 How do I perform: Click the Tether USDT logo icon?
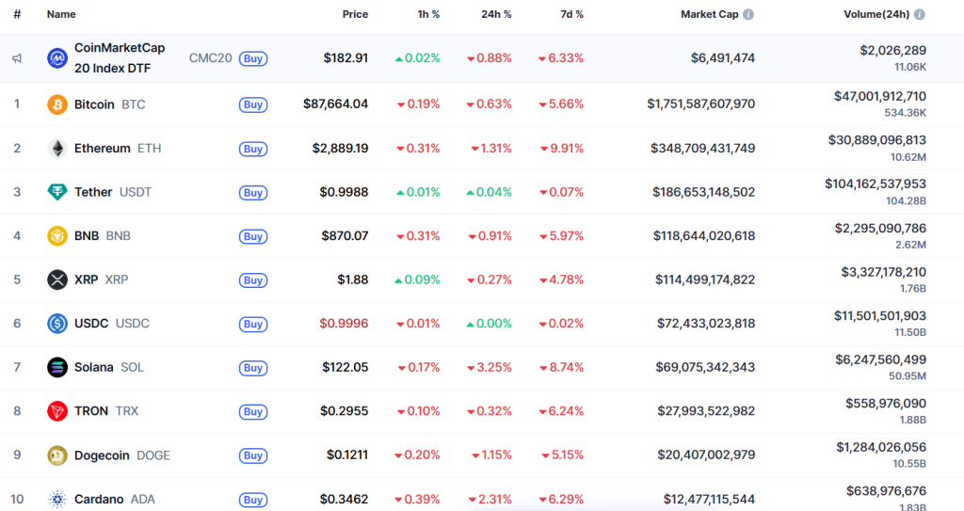coord(57,192)
